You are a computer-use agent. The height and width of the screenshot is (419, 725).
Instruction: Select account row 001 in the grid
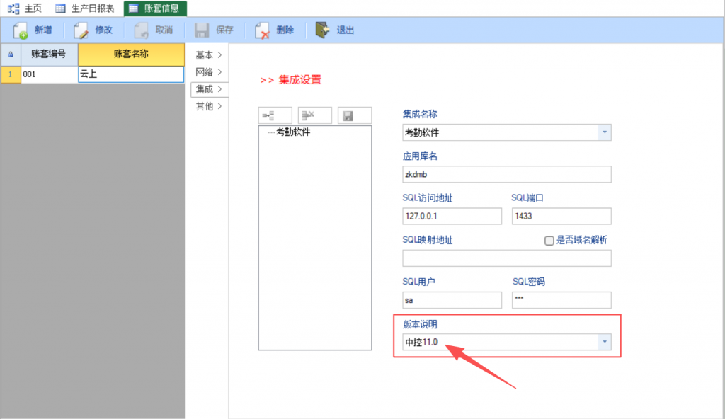[49, 74]
